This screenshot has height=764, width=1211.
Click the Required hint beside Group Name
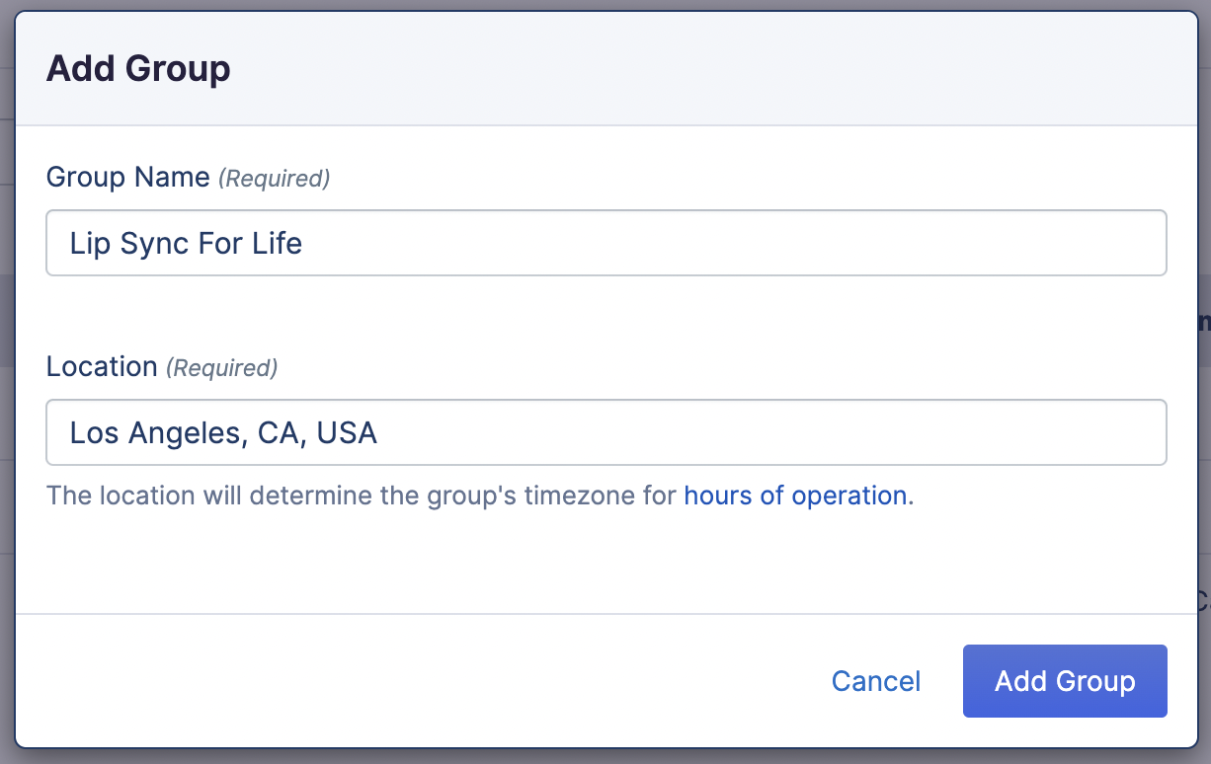[274, 179]
